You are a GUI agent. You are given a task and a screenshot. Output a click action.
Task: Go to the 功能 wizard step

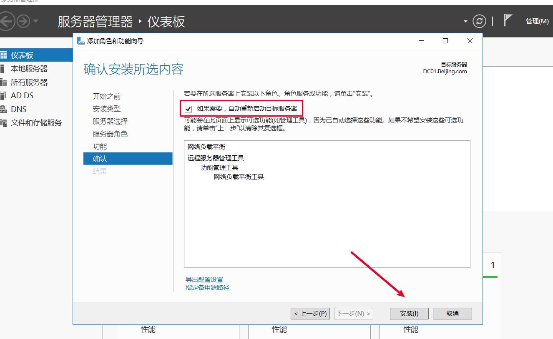click(100, 146)
